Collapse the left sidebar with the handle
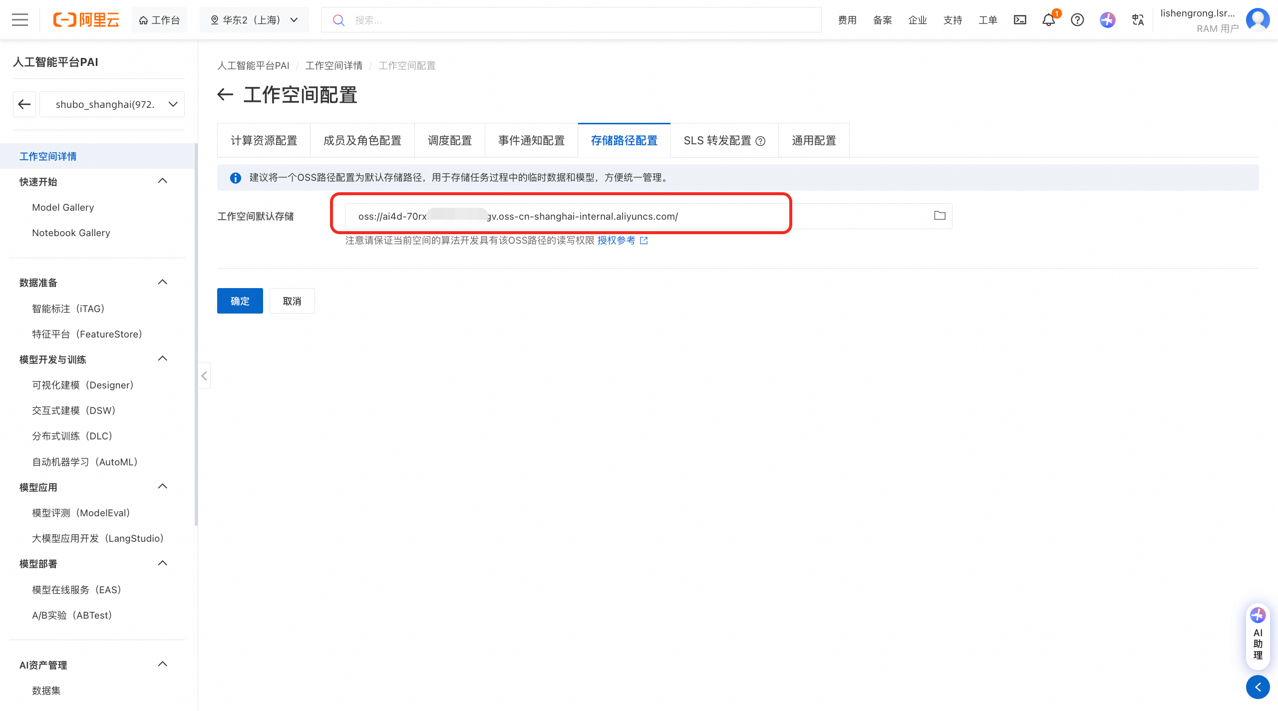Screen dimensions: 1278x711 tap(204, 375)
